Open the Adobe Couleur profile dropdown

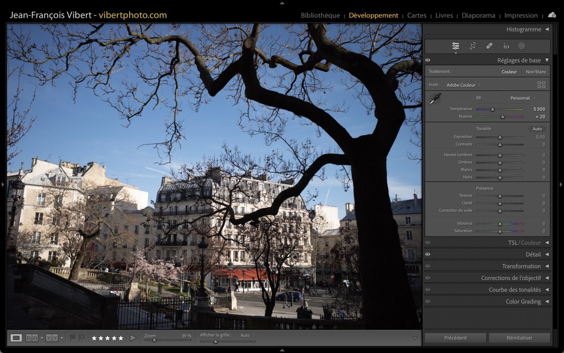463,85
